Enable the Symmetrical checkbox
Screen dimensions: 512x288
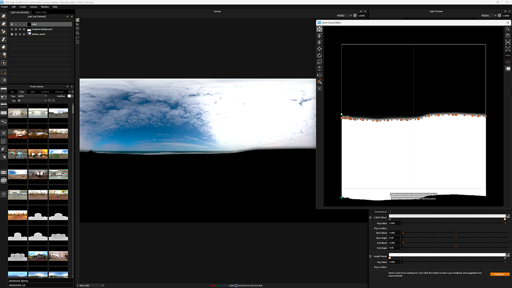coord(389,211)
